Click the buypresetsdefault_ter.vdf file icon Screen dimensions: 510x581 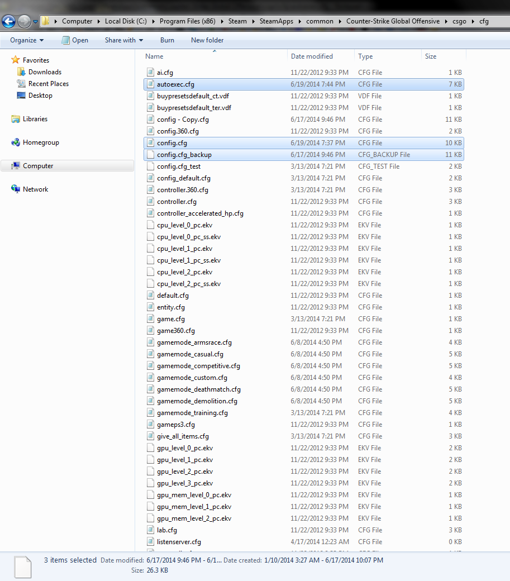[x=150, y=107]
